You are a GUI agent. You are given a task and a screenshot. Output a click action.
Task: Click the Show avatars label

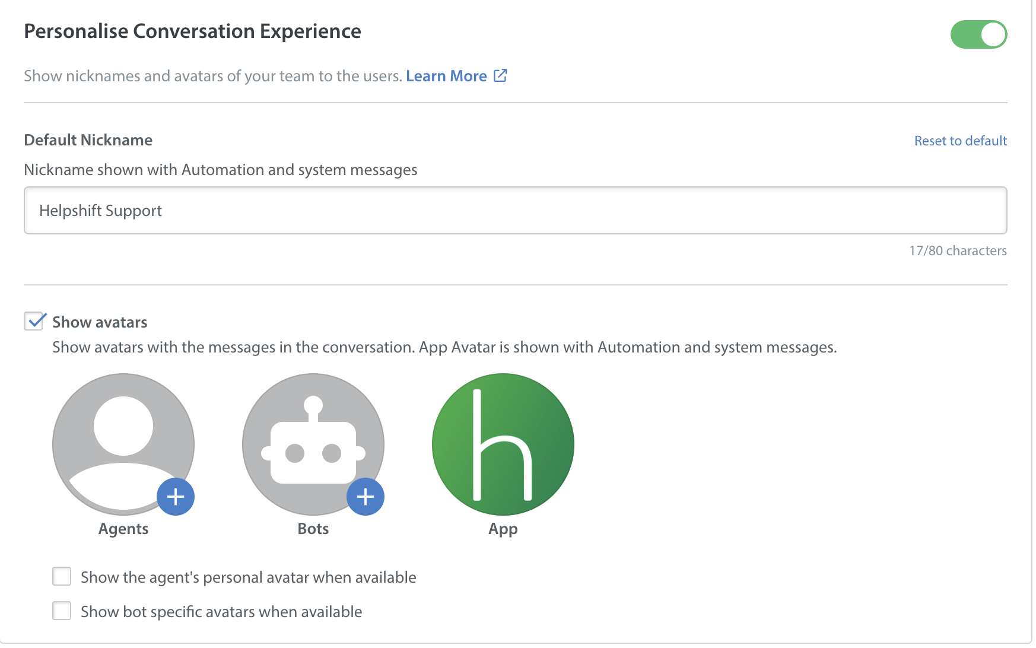click(100, 322)
